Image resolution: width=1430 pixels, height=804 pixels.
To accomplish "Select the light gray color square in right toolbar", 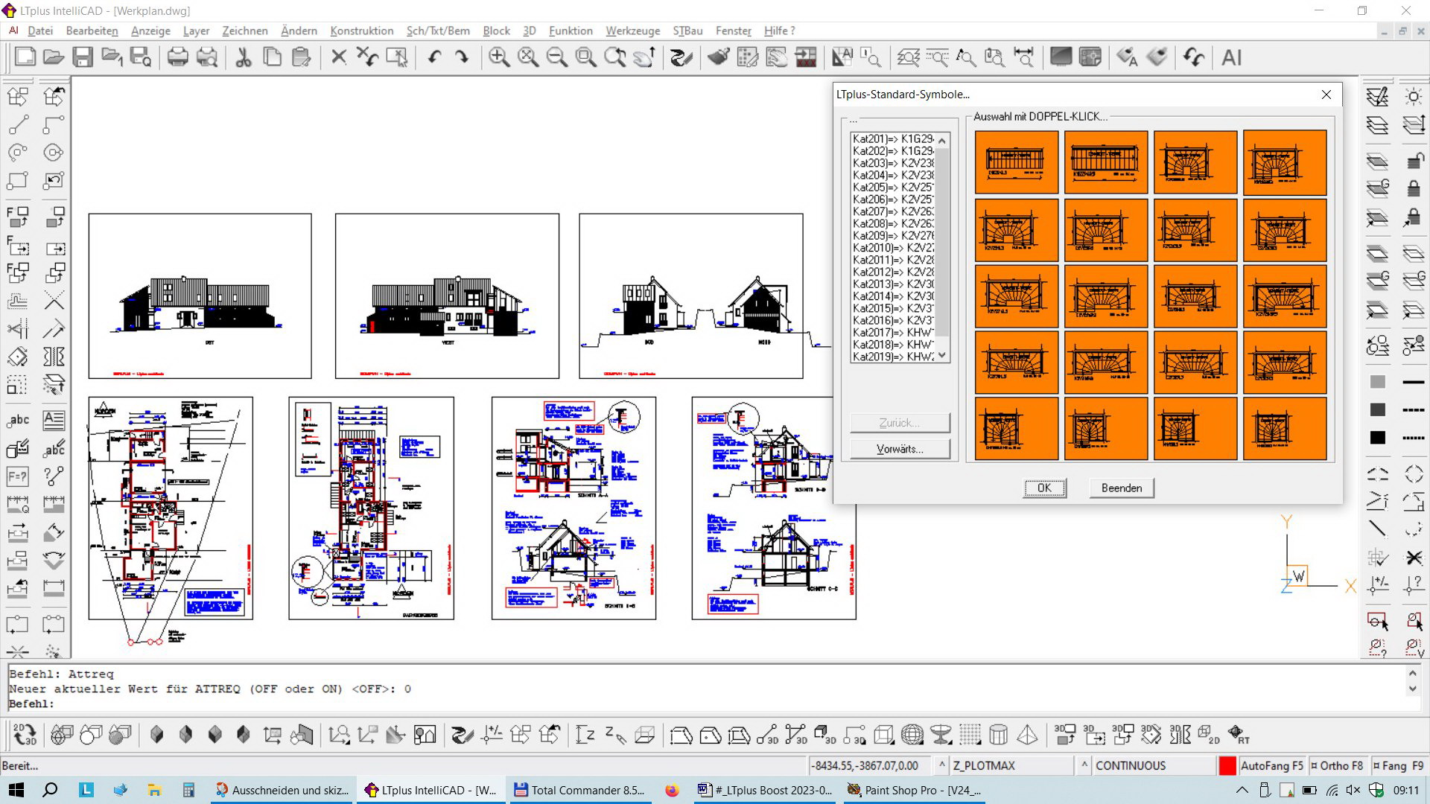I will click(1378, 382).
